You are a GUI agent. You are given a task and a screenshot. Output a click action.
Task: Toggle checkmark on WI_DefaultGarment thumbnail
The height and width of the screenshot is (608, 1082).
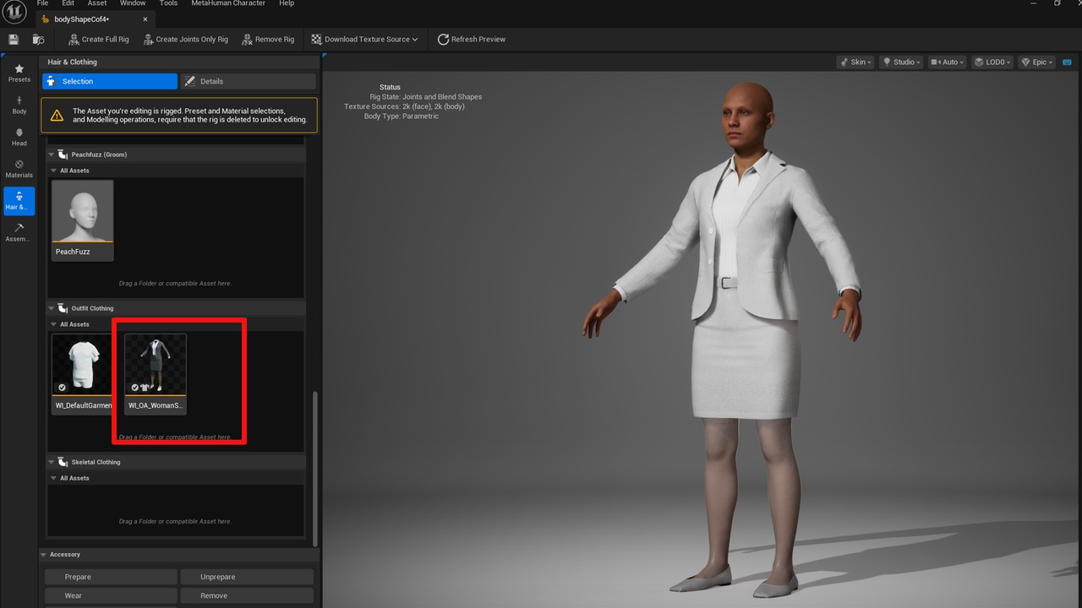pyautogui.click(x=62, y=388)
